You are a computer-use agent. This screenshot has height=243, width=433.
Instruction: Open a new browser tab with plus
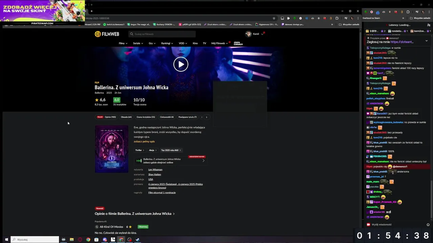pos(91,11)
